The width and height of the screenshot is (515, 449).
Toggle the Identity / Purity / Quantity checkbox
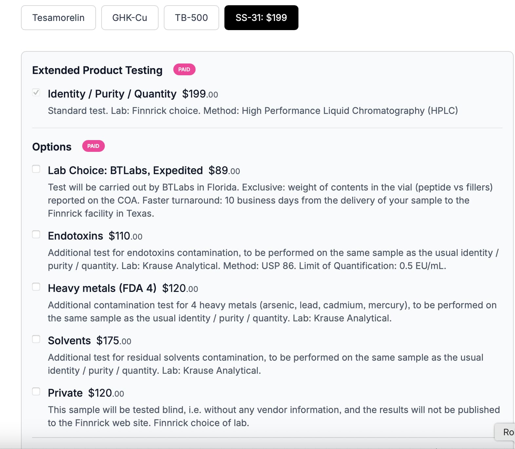tap(36, 93)
